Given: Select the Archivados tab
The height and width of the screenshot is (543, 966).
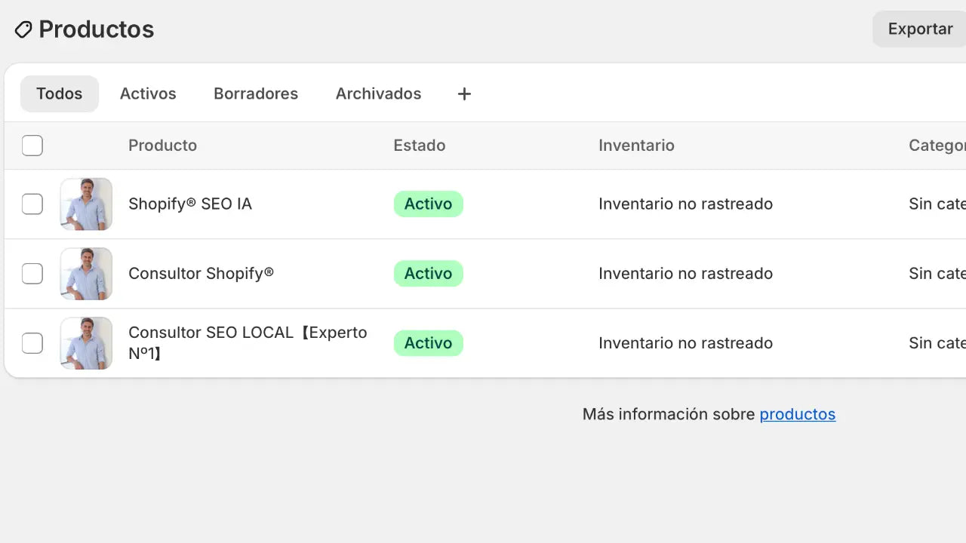Looking at the screenshot, I should pyautogui.click(x=378, y=94).
